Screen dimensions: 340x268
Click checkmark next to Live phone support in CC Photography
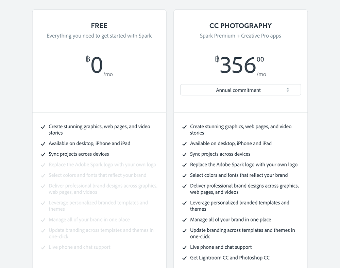coord(184,248)
